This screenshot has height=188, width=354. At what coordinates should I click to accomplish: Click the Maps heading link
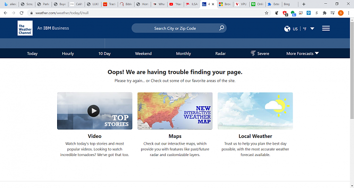[x=175, y=136]
